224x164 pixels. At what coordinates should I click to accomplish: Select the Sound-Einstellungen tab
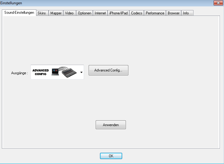click(19, 13)
